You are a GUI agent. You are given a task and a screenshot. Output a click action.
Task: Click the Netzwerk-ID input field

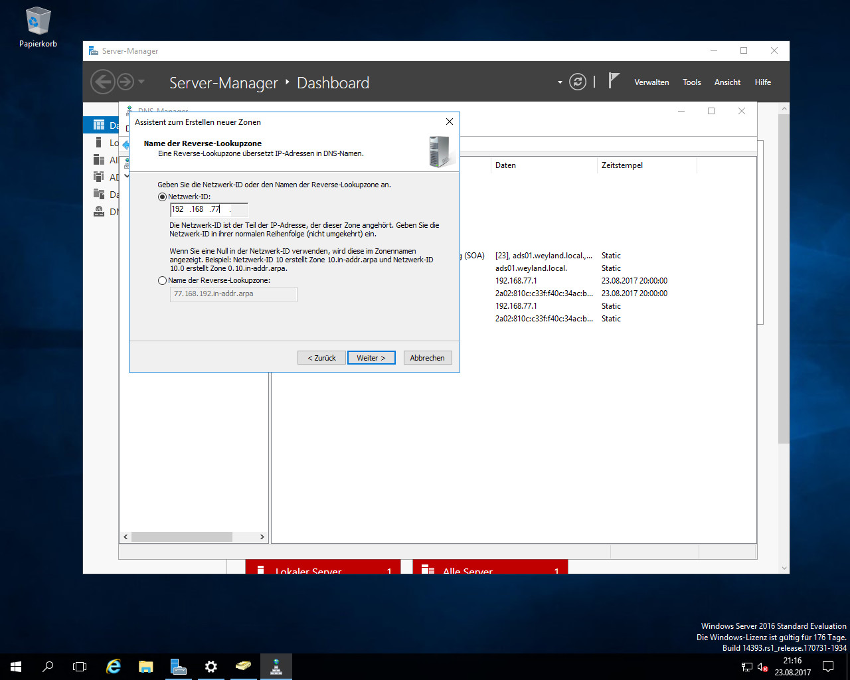point(209,209)
